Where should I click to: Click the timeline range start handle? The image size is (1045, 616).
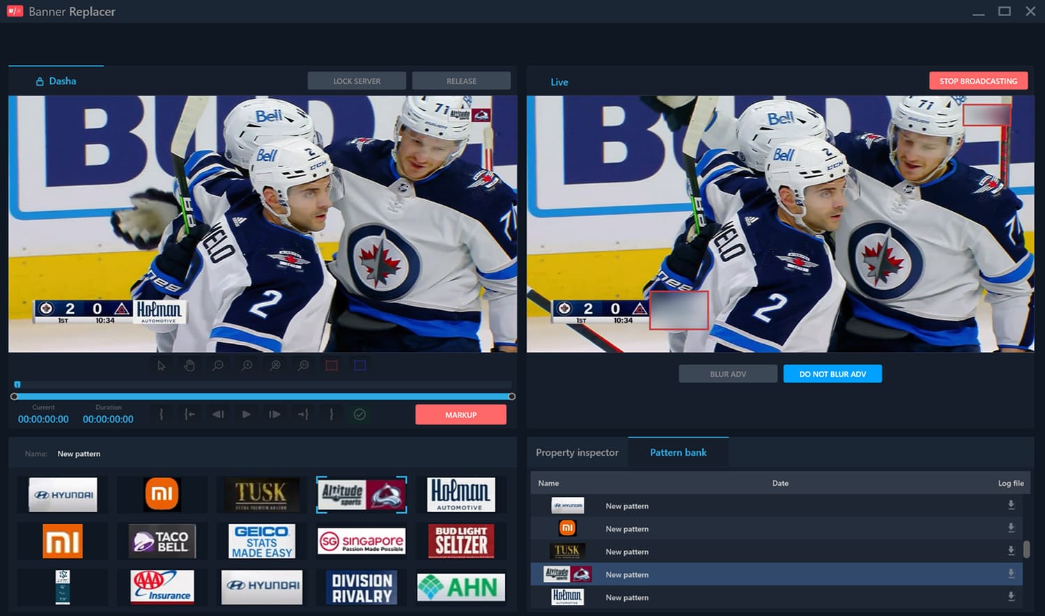point(14,396)
